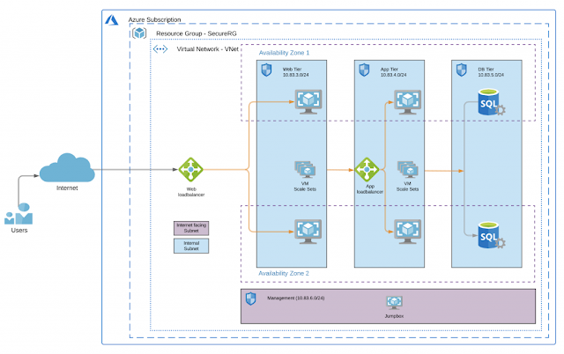
Task: Click the Web Tier shield icon
Action: [266, 70]
